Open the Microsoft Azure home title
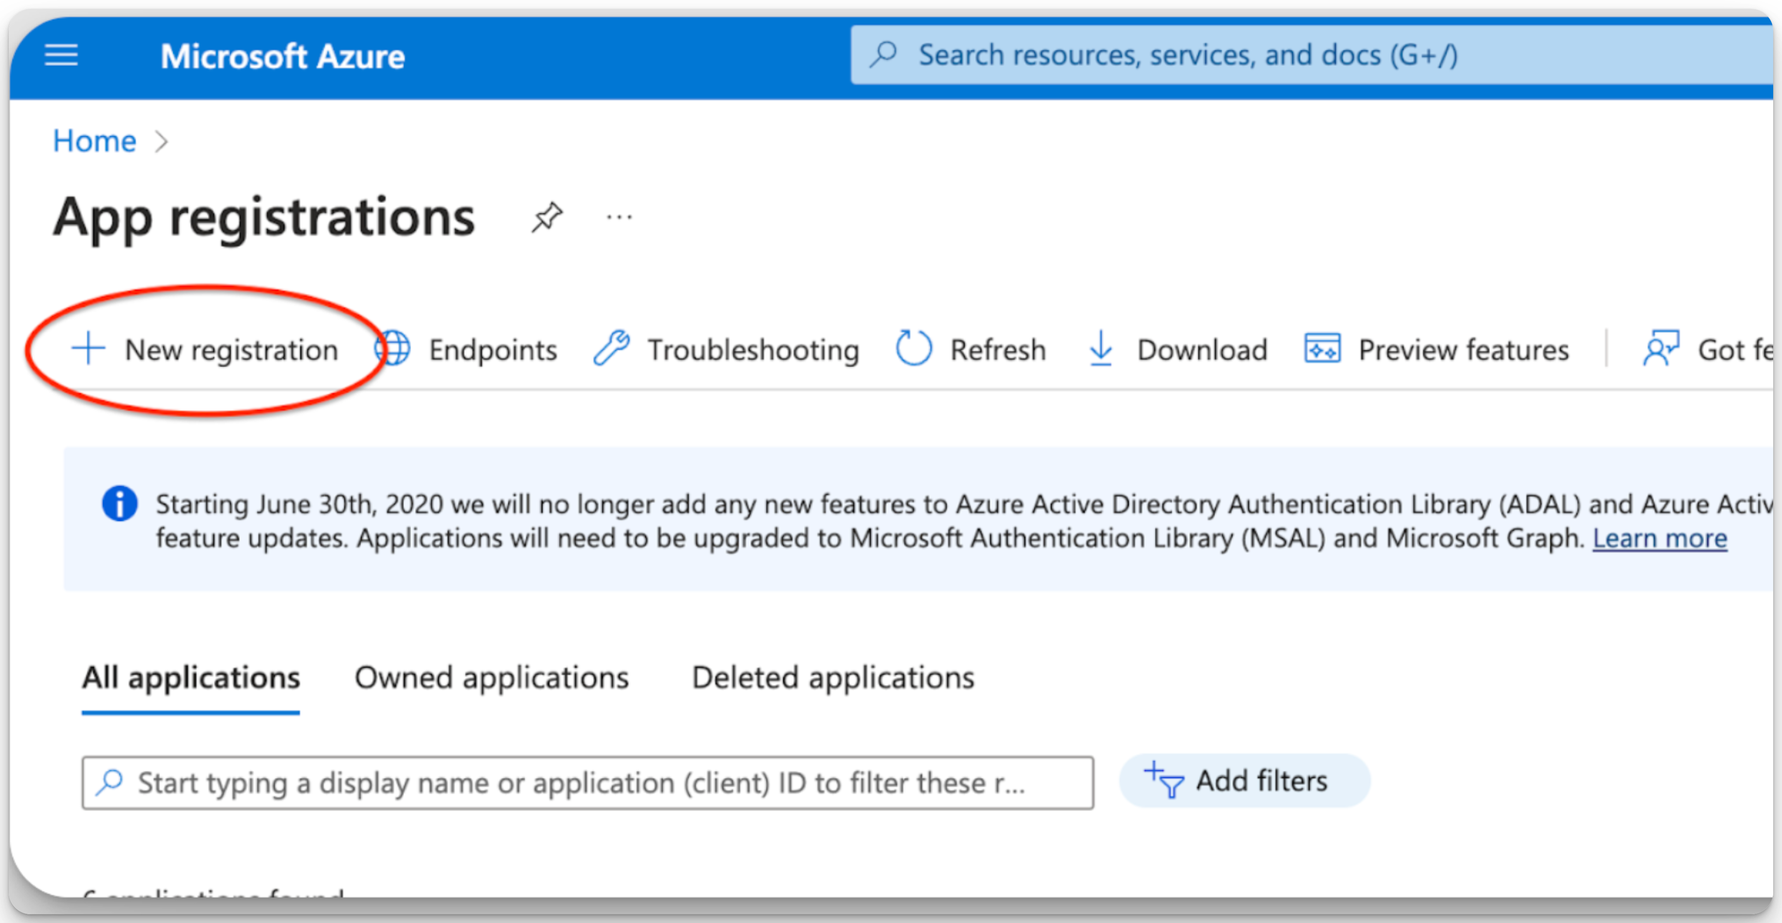The image size is (1782, 923). 282,56
